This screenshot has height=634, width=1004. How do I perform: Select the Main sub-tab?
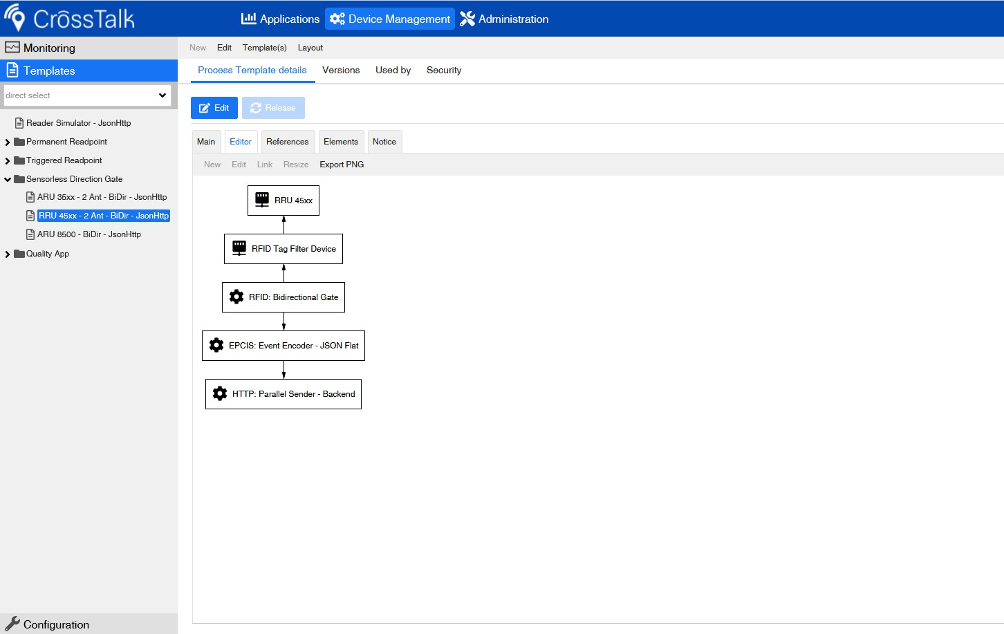point(206,142)
